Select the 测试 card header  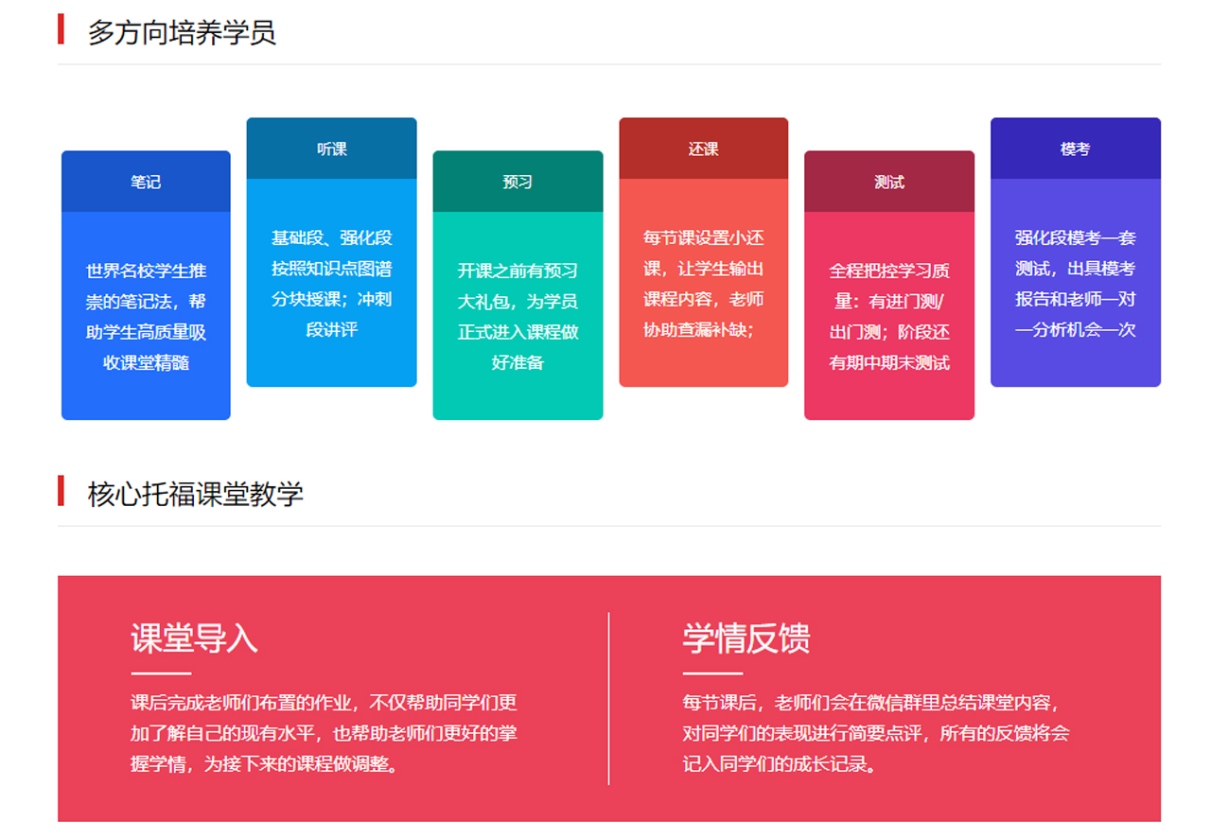[889, 182]
